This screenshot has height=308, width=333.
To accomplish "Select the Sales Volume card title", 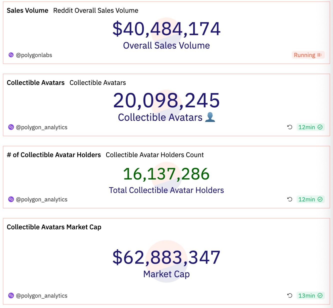I will click(x=27, y=10).
